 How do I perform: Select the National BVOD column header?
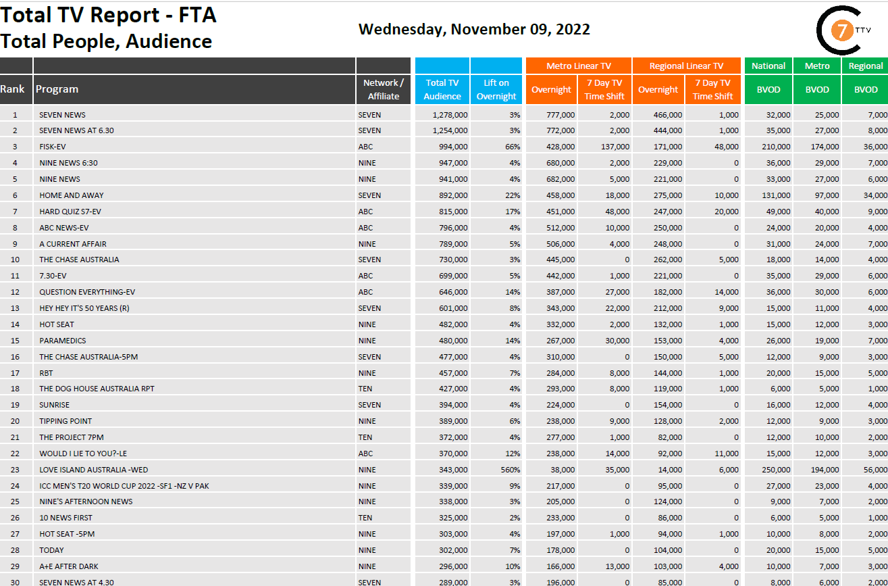pos(768,89)
